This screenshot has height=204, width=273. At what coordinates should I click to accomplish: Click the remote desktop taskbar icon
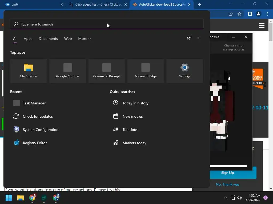click(44, 198)
